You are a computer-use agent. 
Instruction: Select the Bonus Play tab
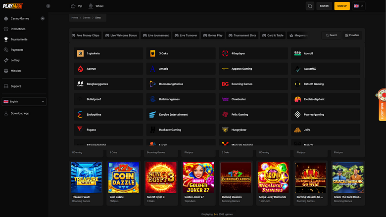213,36
